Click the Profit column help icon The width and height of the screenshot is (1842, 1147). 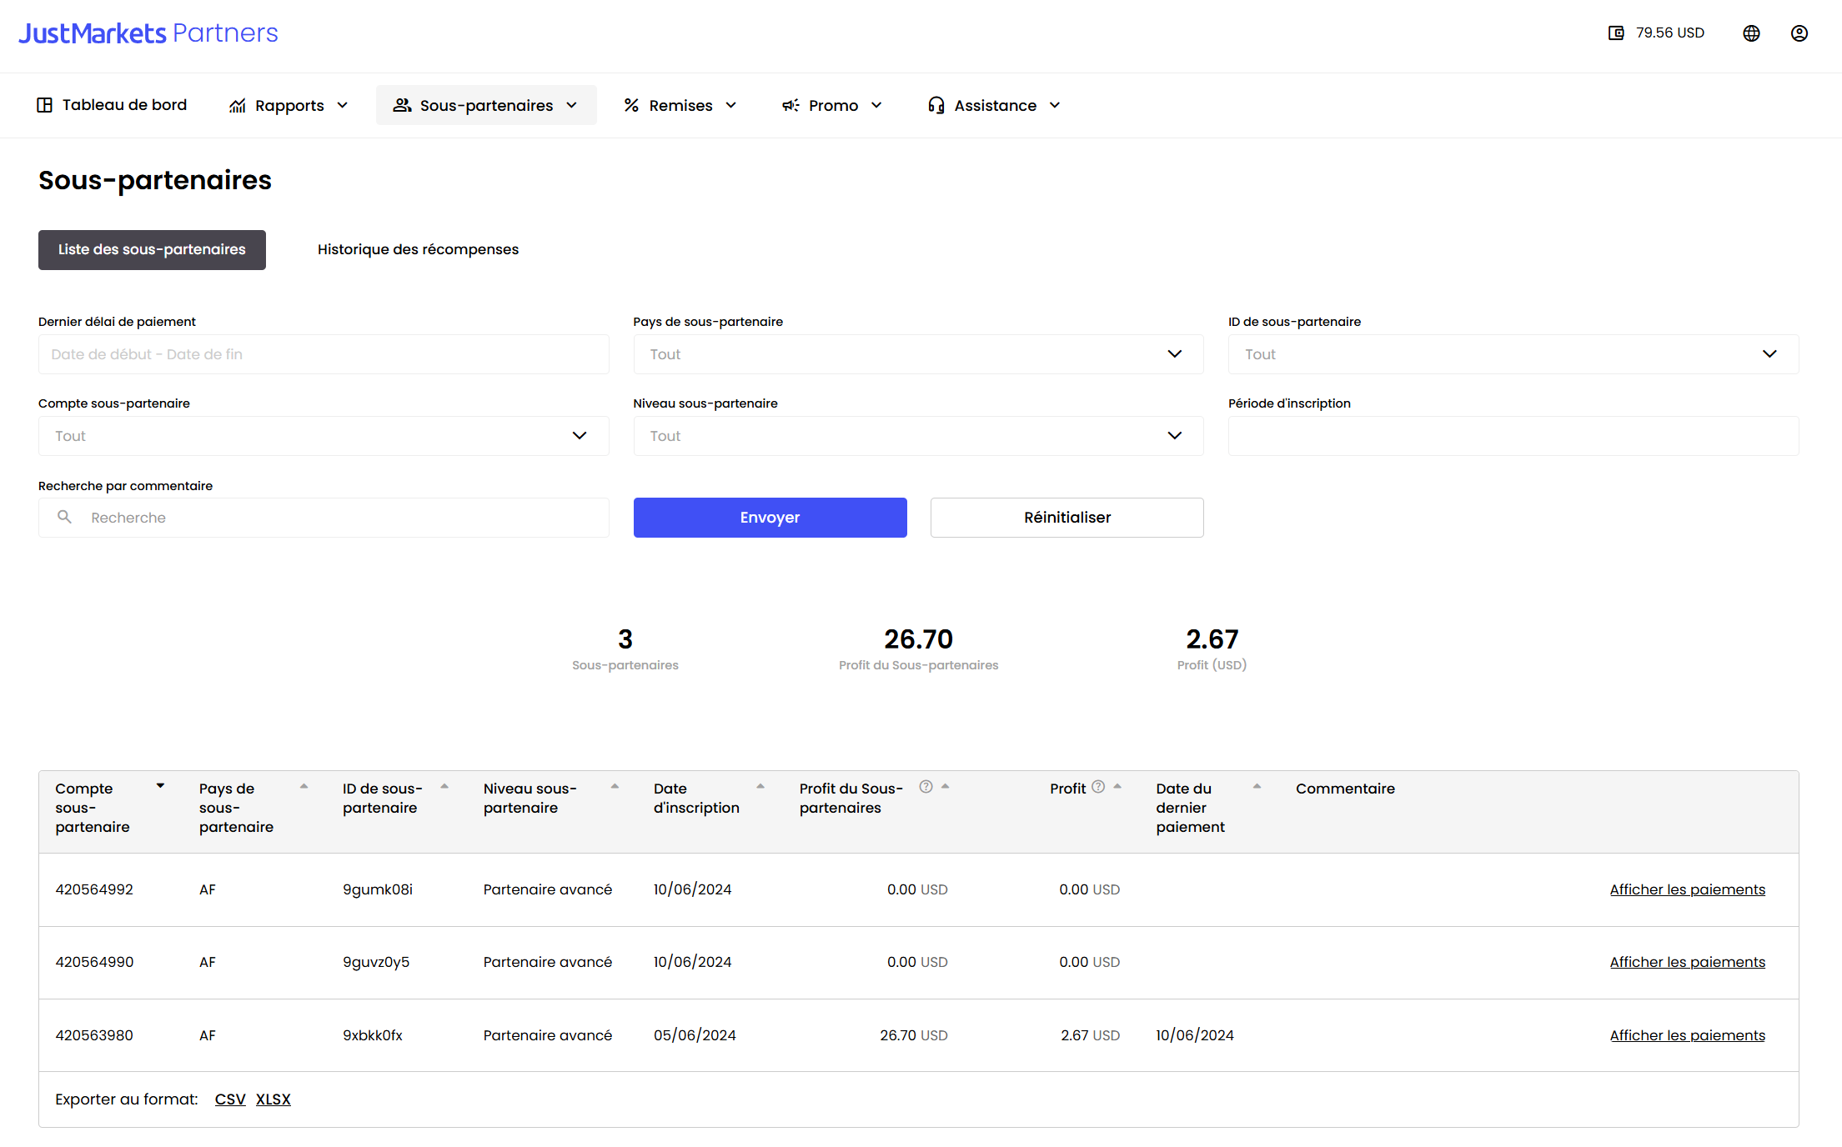[x=1098, y=787]
